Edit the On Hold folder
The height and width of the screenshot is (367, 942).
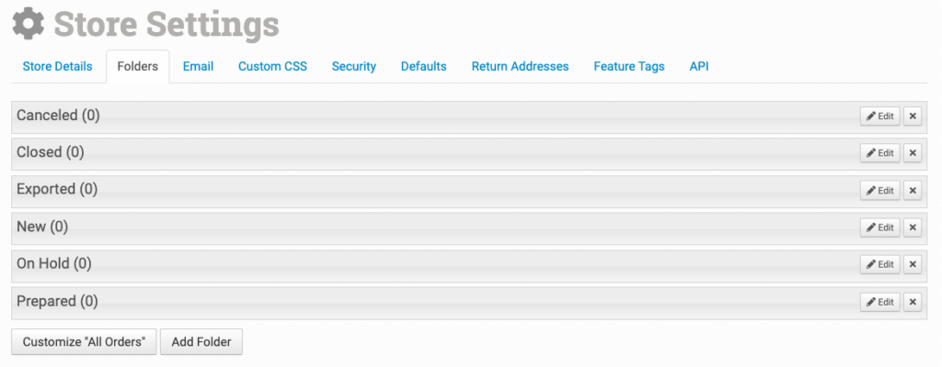879,264
